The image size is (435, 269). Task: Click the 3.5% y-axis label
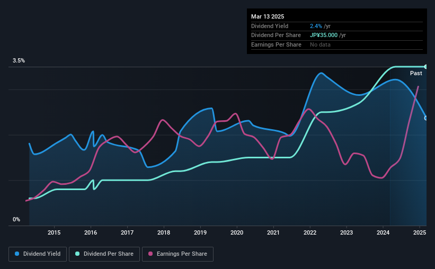[19, 60]
